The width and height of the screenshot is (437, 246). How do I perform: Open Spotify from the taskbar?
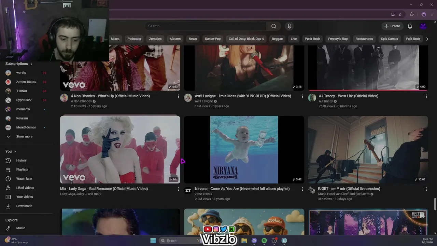264,241
